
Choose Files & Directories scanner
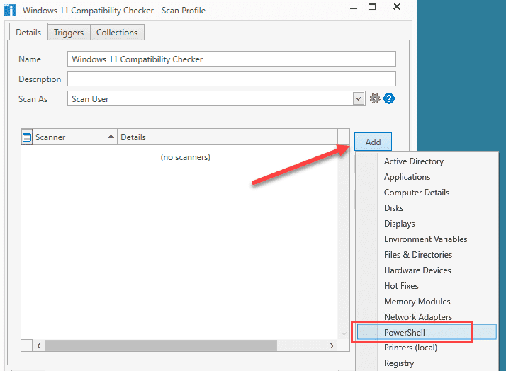point(427,255)
